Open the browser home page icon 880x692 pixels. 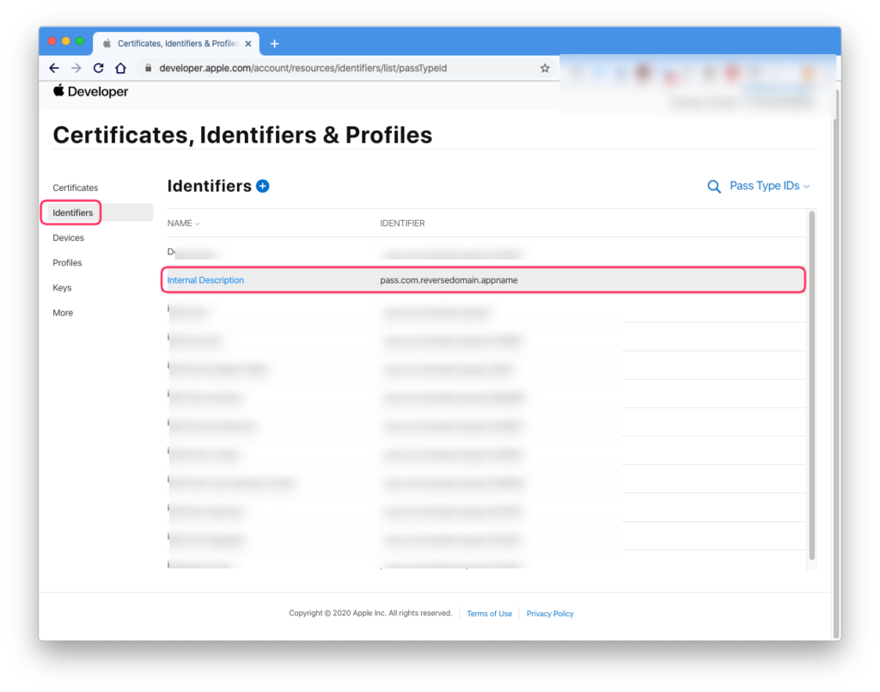coord(120,68)
